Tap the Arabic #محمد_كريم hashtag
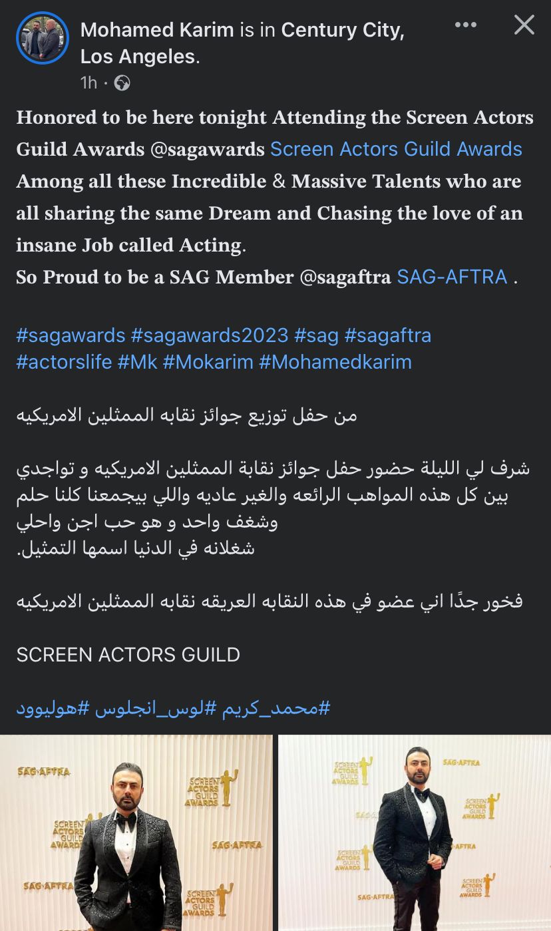 [276, 708]
